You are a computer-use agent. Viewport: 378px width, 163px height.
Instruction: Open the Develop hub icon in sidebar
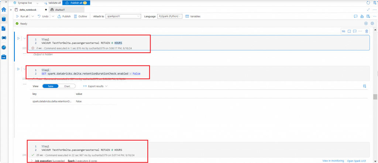4,29
